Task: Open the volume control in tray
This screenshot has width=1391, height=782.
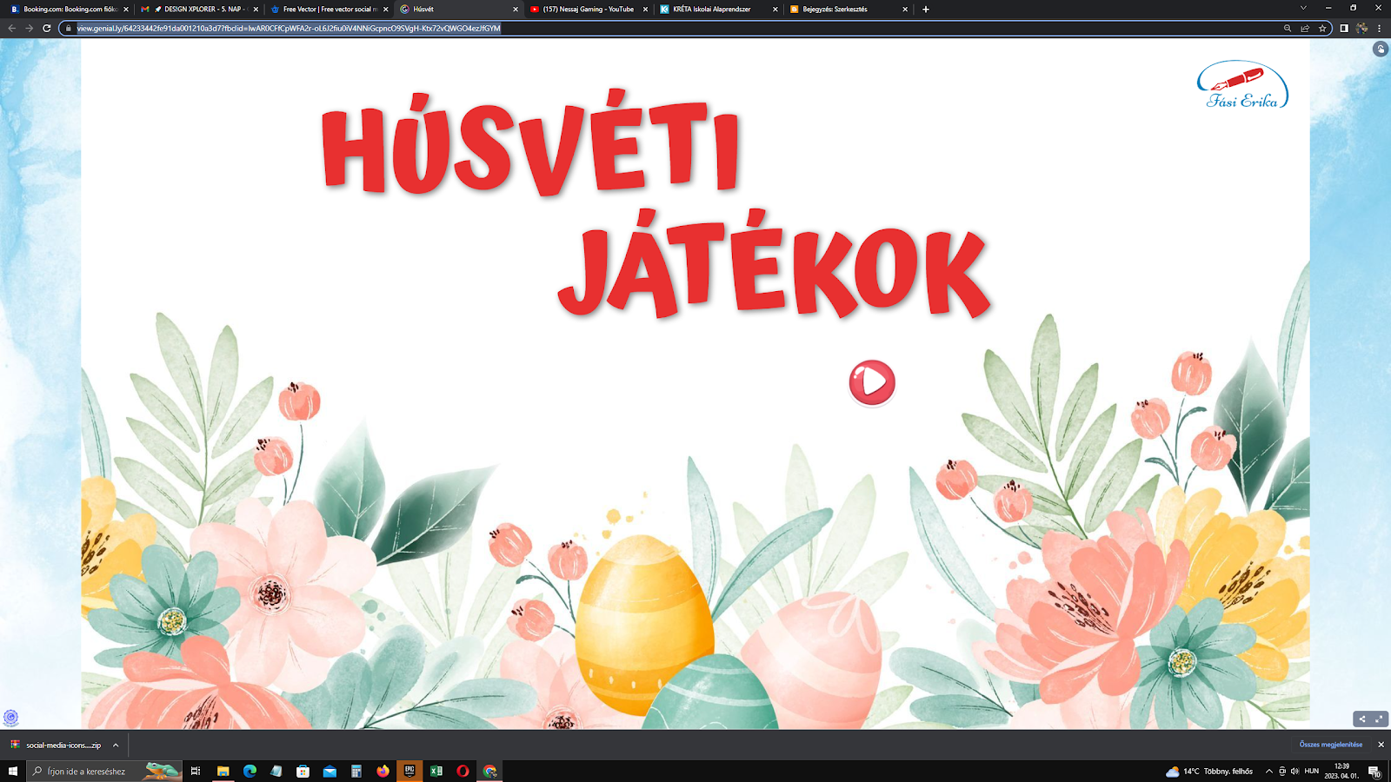Action: [x=1294, y=771]
